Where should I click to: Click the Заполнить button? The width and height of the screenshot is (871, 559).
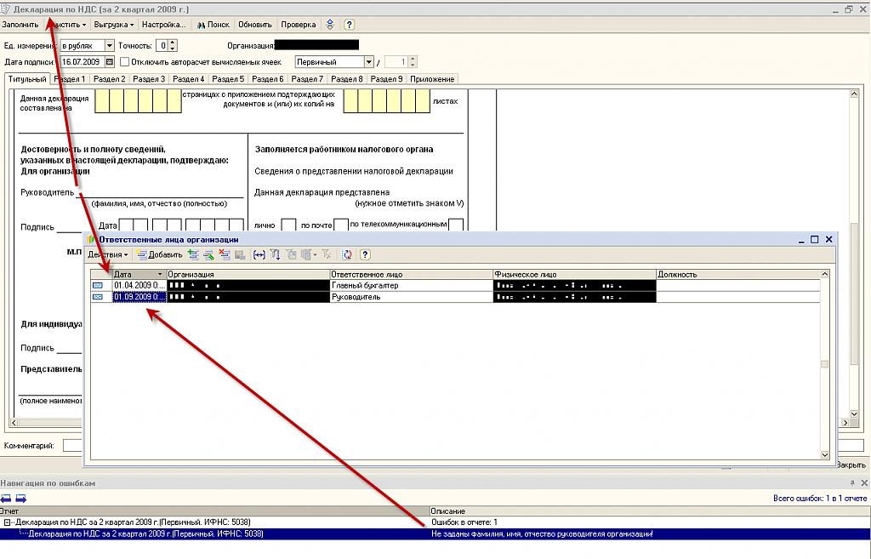pyautogui.click(x=20, y=25)
